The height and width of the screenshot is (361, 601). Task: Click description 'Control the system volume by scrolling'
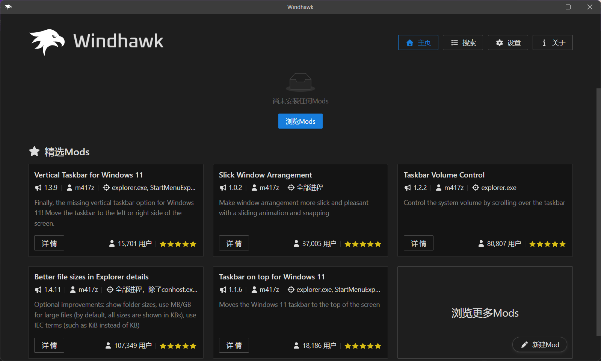point(484,203)
